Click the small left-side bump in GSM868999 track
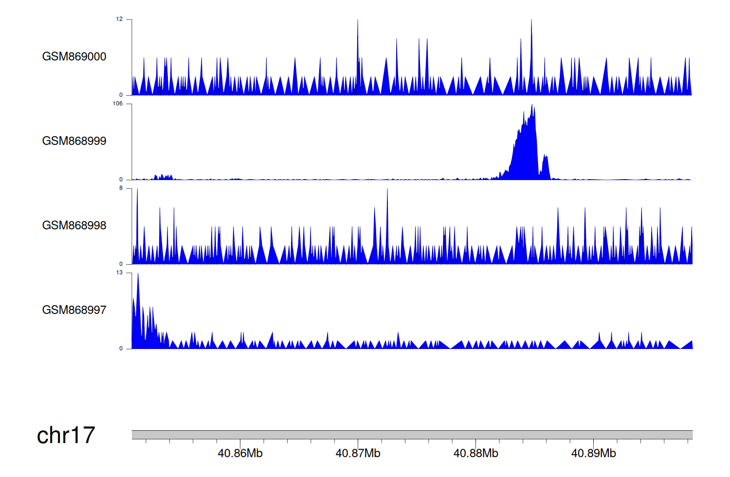This screenshot has width=730, height=477. [163, 177]
